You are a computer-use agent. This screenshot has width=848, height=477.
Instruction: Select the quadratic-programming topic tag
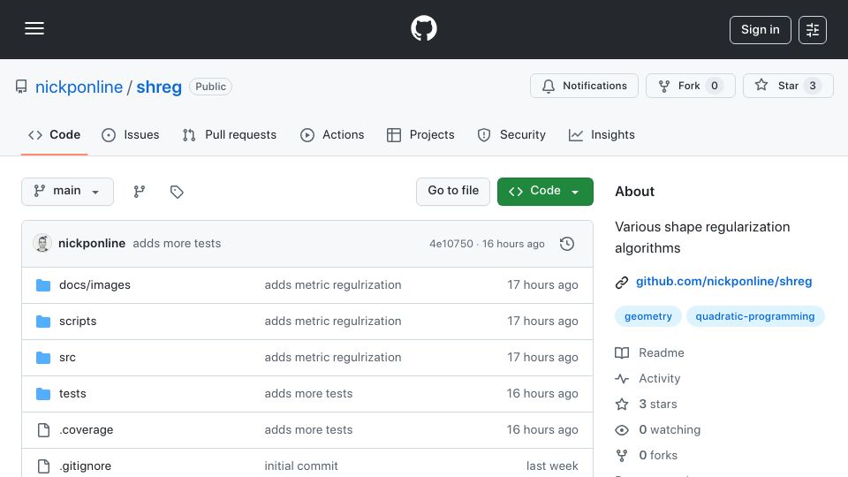pyautogui.click(x=755, y=316)
